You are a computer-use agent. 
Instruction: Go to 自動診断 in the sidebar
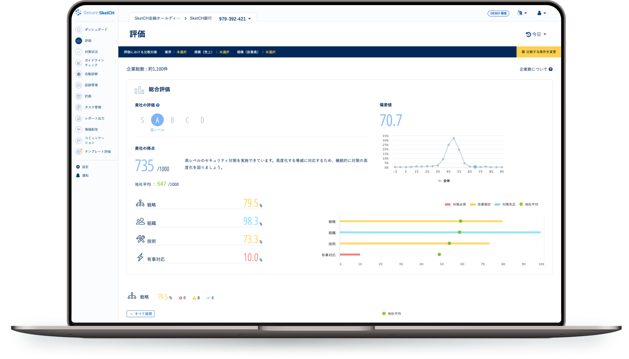click(x=87, y=74)
